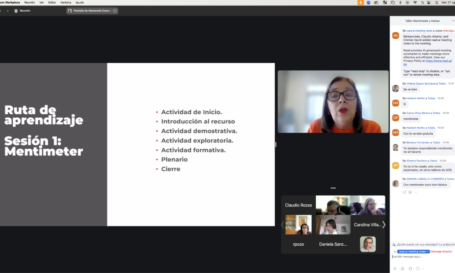Image resolution: width=455 pixels, height=273 pixels.
Task: Click the blue round menu bar icon
Action: [369, 2]
